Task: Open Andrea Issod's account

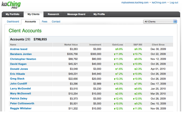Action: 19,49
